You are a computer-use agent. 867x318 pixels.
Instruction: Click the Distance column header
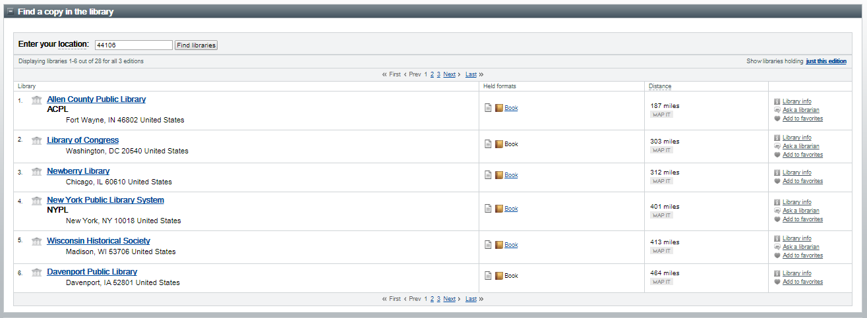(x=660, y=86)
